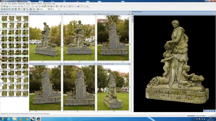
Task: Click the rotate view icon in 3D viewer
Action: tap(205, 111)
